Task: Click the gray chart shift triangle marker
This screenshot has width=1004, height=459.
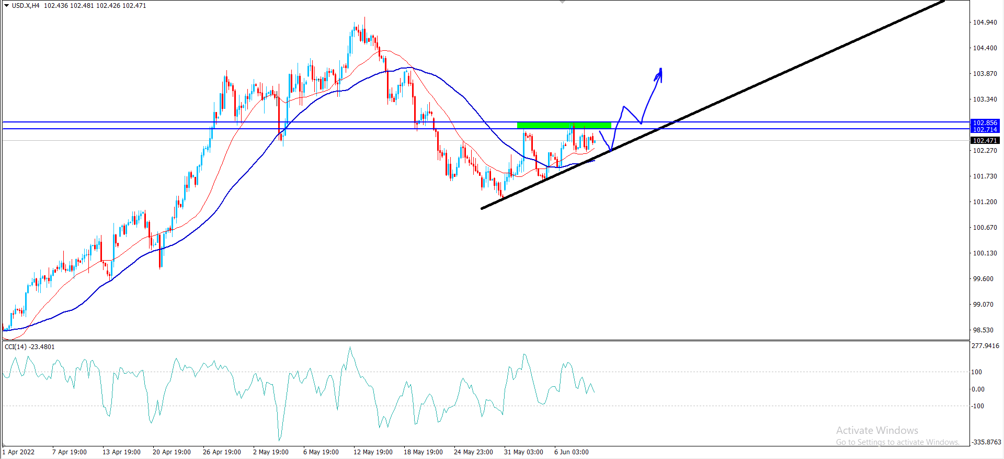Action: tap(562, 2)
